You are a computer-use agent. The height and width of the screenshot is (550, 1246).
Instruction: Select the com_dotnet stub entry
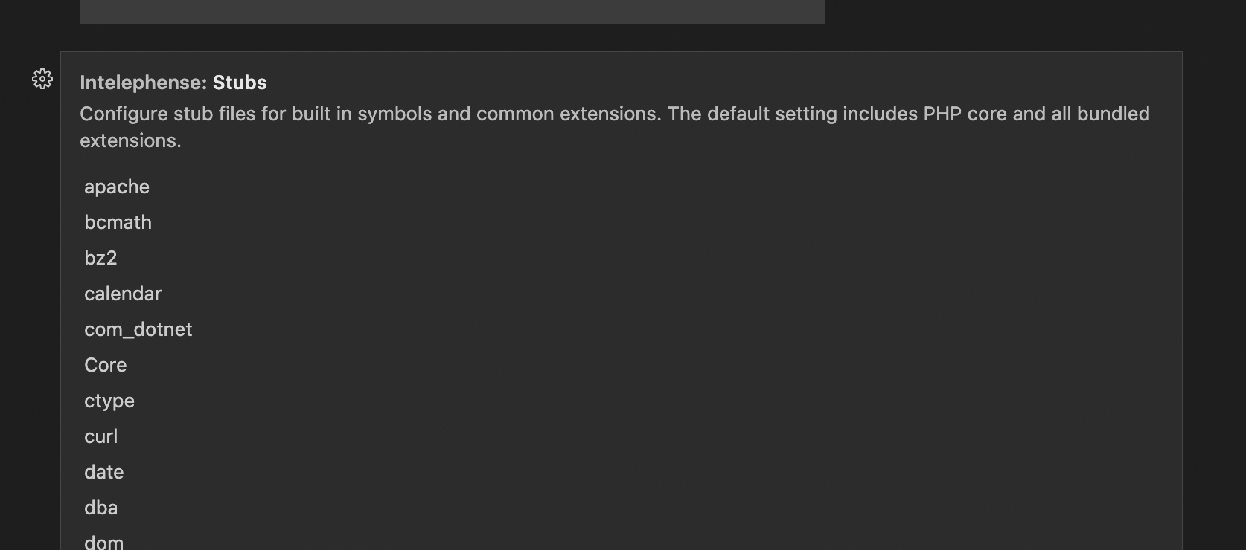[138, 329]
